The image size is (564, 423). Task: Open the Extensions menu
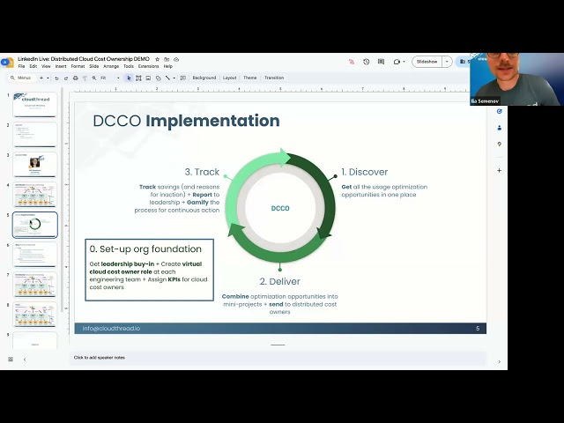(x=149, y=66)
